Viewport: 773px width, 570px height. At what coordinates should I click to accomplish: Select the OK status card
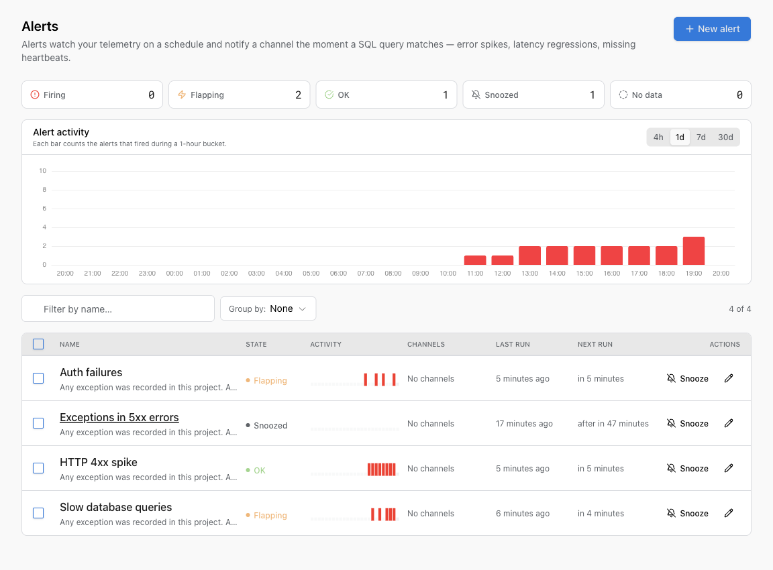coord(386,95)
